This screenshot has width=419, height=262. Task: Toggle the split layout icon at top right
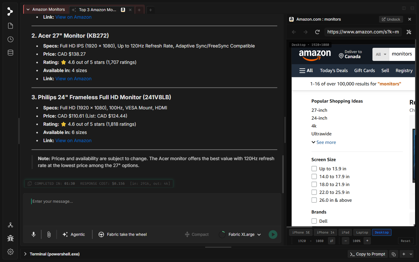(404, 8)
